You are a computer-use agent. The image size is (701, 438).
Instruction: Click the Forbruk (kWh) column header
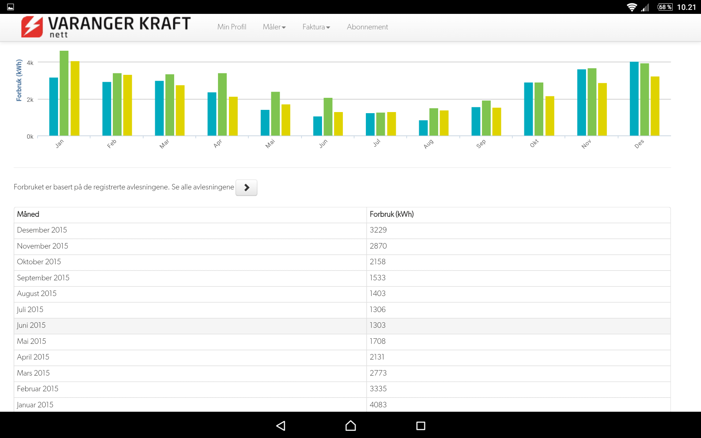coord(391,215)
